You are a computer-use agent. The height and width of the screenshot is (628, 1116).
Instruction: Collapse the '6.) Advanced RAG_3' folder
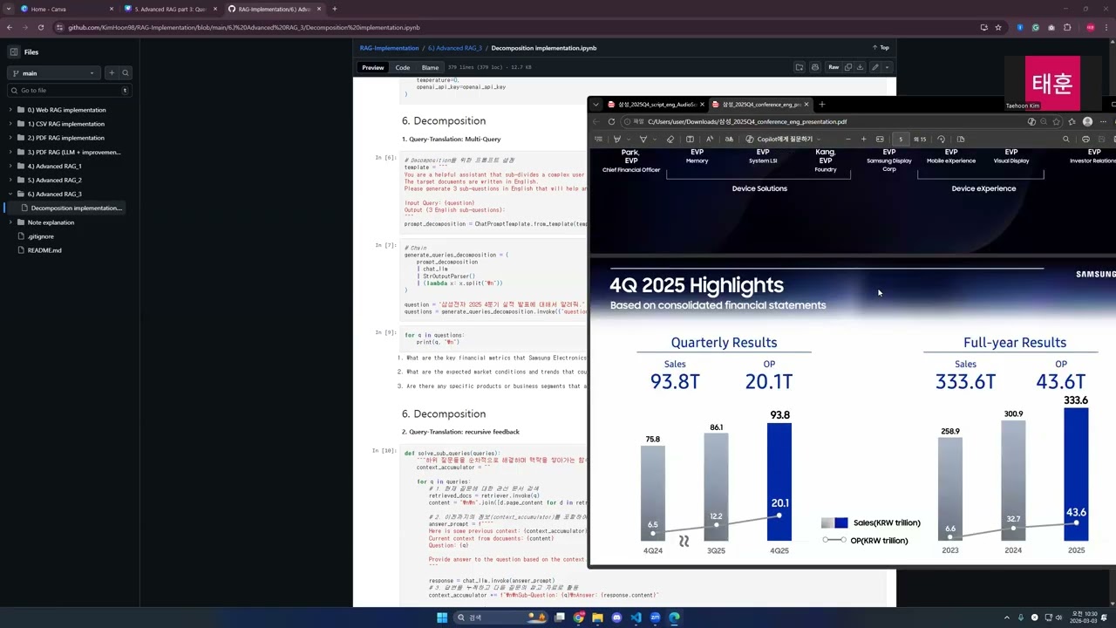[x=10, y=194]
